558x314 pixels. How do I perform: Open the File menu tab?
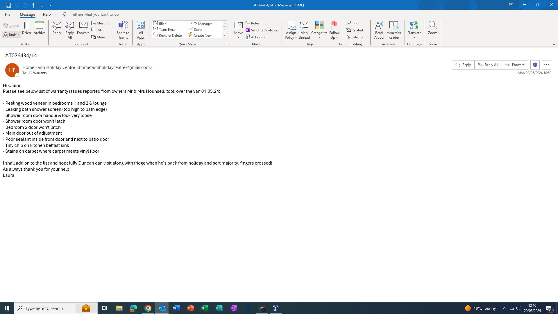pyautogui.click(x=8, y=14)
